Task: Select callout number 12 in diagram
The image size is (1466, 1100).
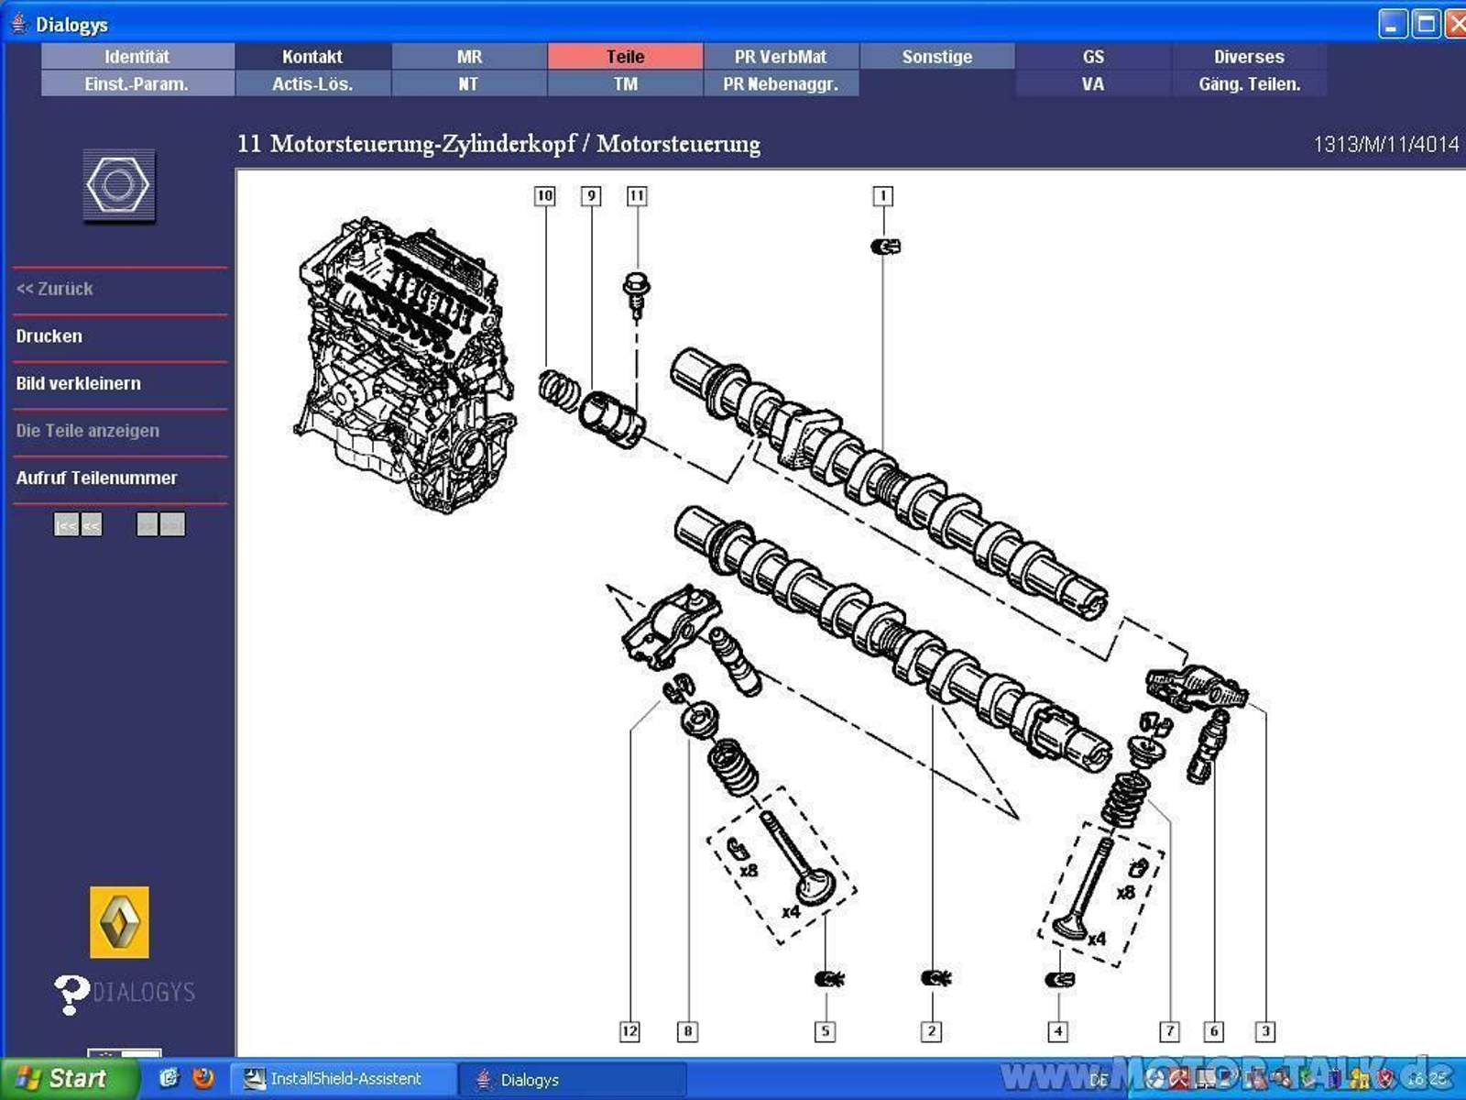Action: [x=629, y=1031]
